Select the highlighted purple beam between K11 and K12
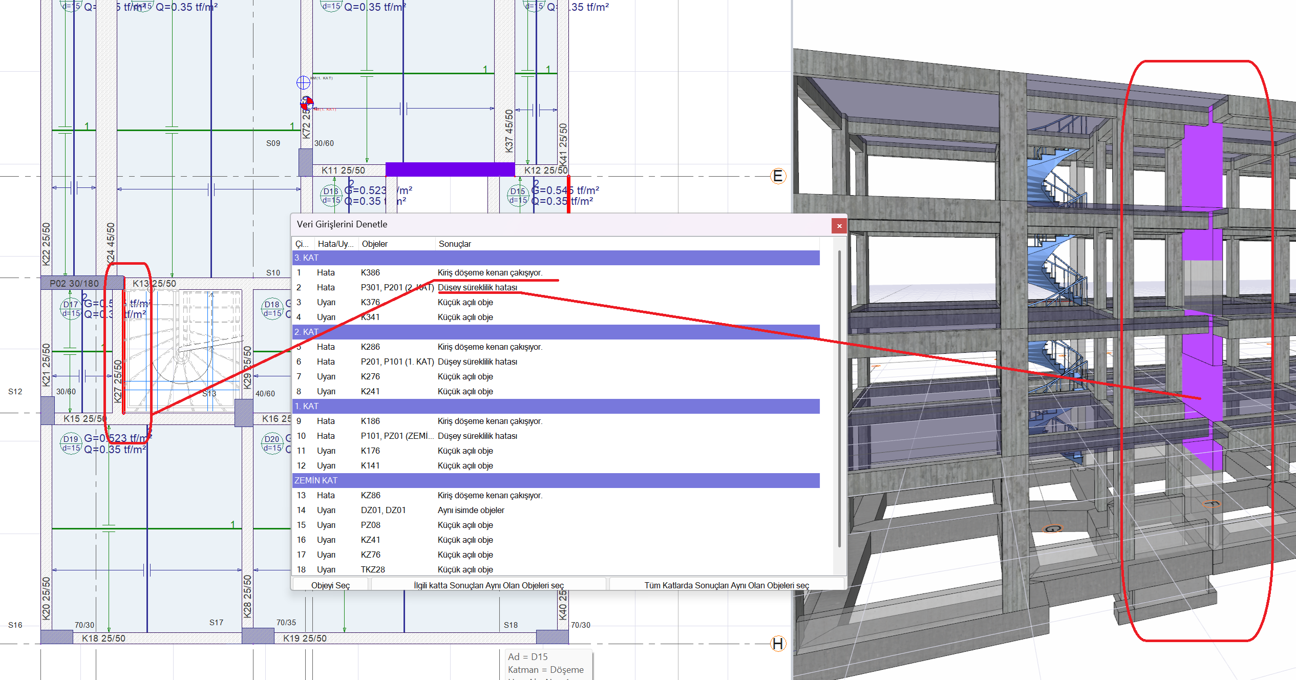Screen dimensions: 1296x680 (450, 169)
